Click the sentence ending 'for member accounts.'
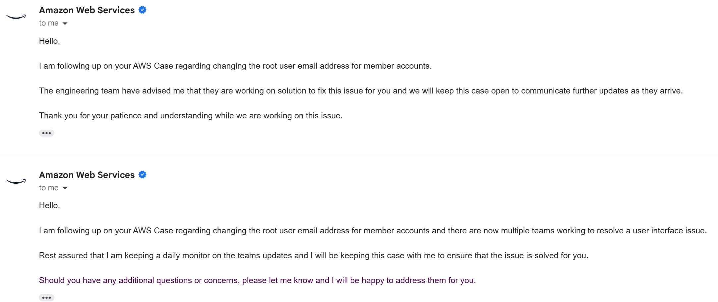 click(235, 66)
